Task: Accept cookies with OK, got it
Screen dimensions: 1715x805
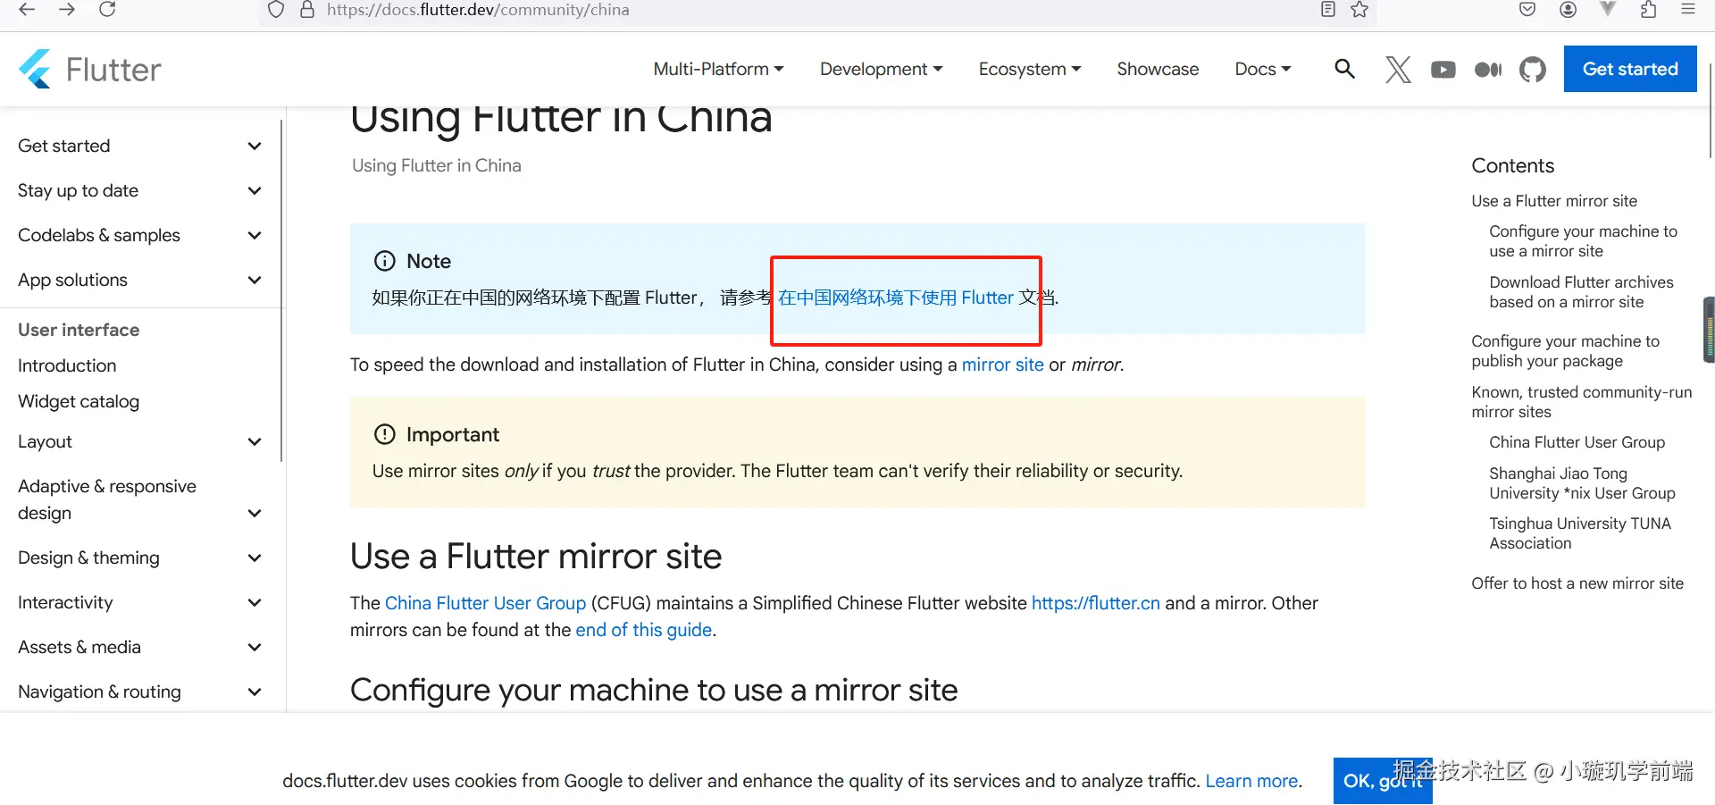Action: tap(1383, 781)
